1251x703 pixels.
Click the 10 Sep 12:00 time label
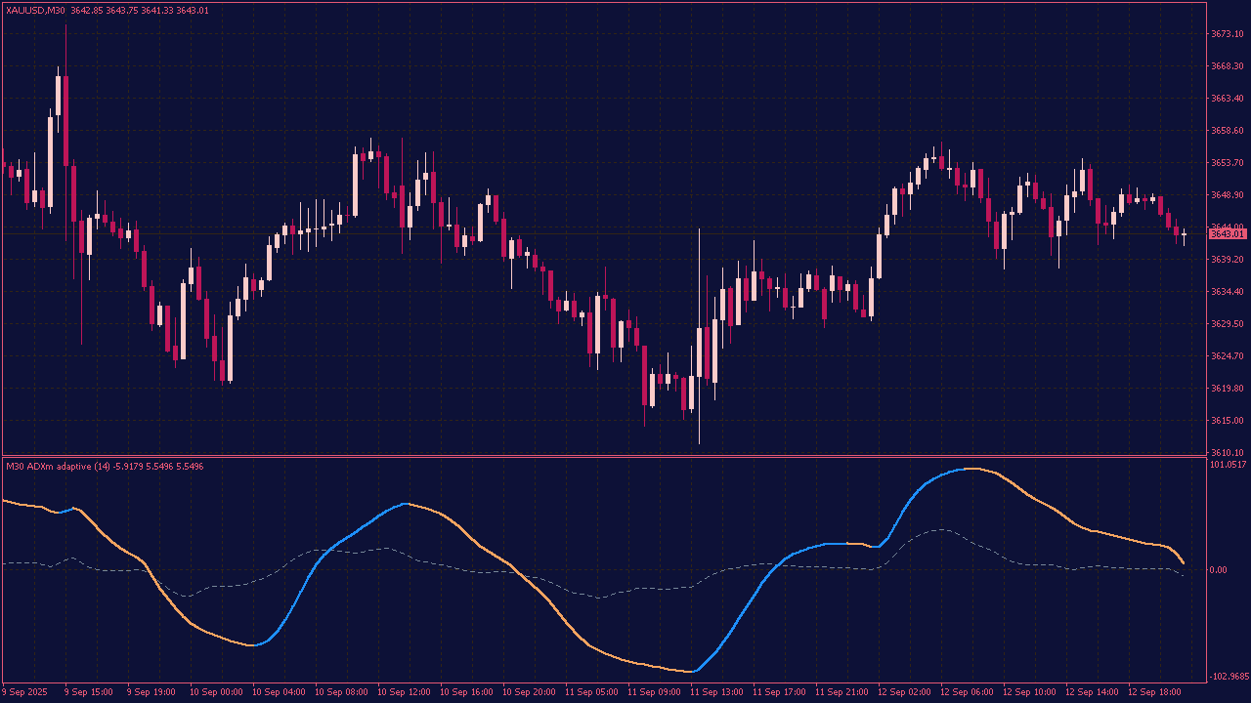[403, 692]
